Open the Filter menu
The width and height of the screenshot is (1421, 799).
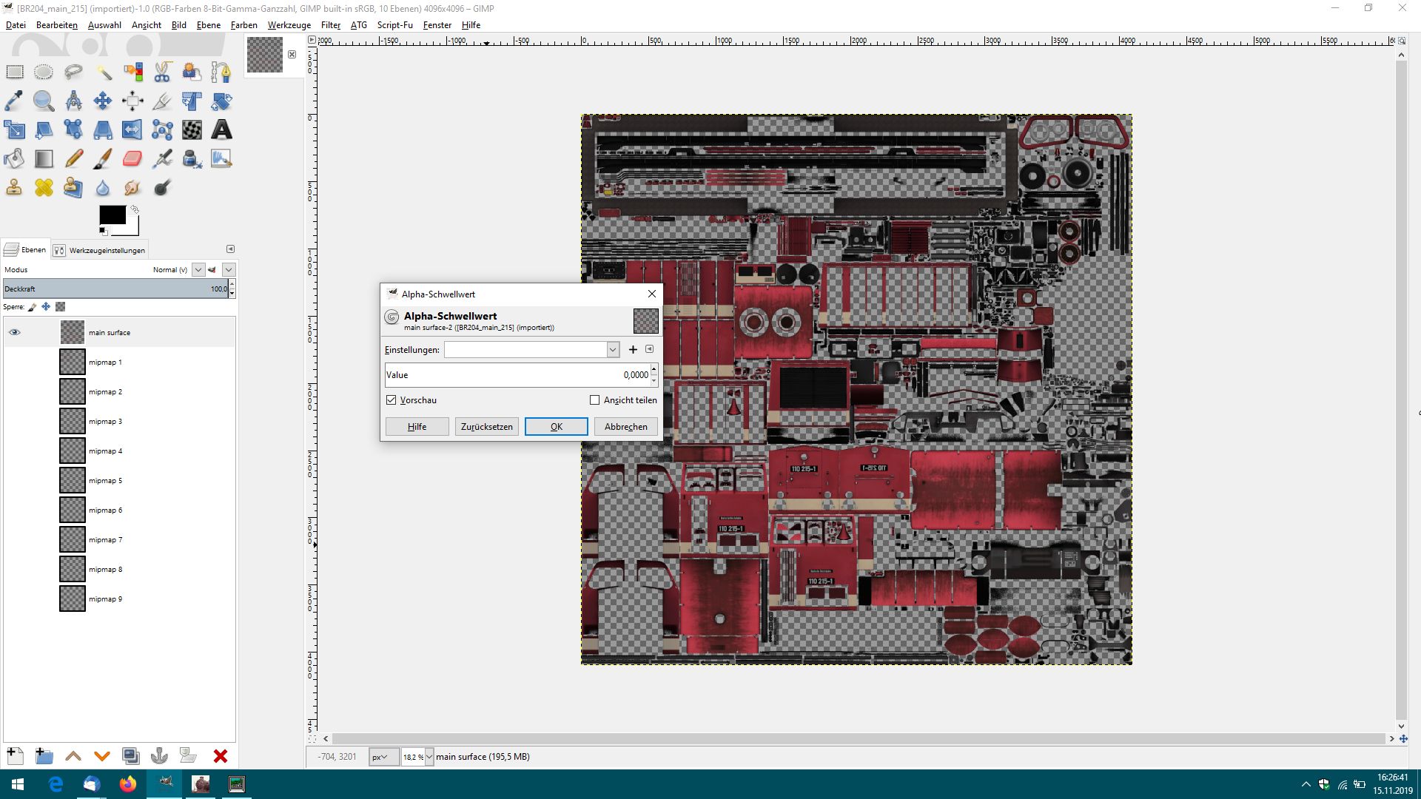[x=330, y=24]
